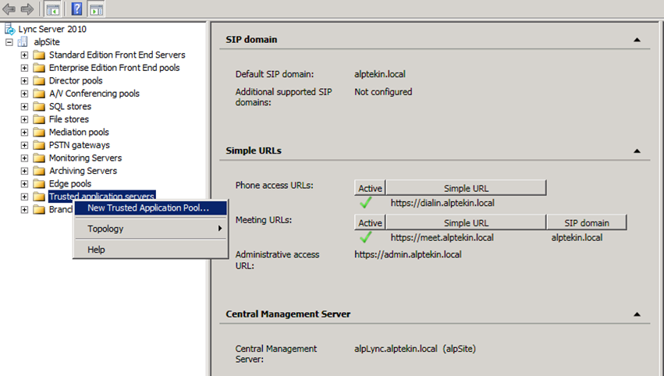This screenshot has width=664, height=376.
Task: Click the PSTN gateways folder icon
Action: tap(39, 145)
